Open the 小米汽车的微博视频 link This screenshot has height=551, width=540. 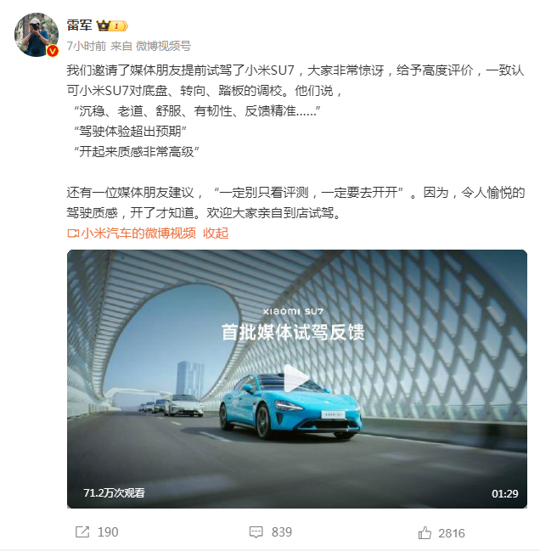(138, 233)
